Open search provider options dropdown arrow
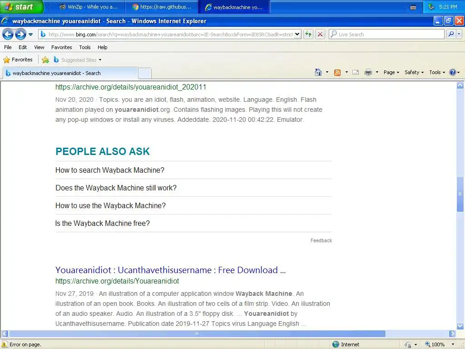465x349 pixels. [459, 35]
